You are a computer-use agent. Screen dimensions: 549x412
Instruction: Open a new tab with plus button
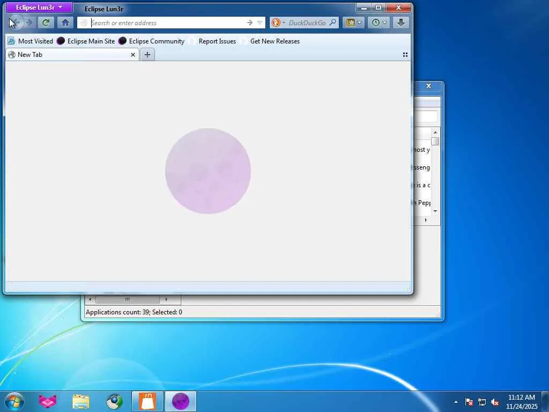point(147,55)
